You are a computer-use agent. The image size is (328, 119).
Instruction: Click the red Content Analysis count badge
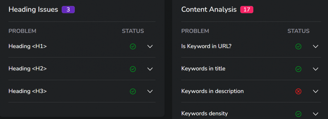[247, 9]
